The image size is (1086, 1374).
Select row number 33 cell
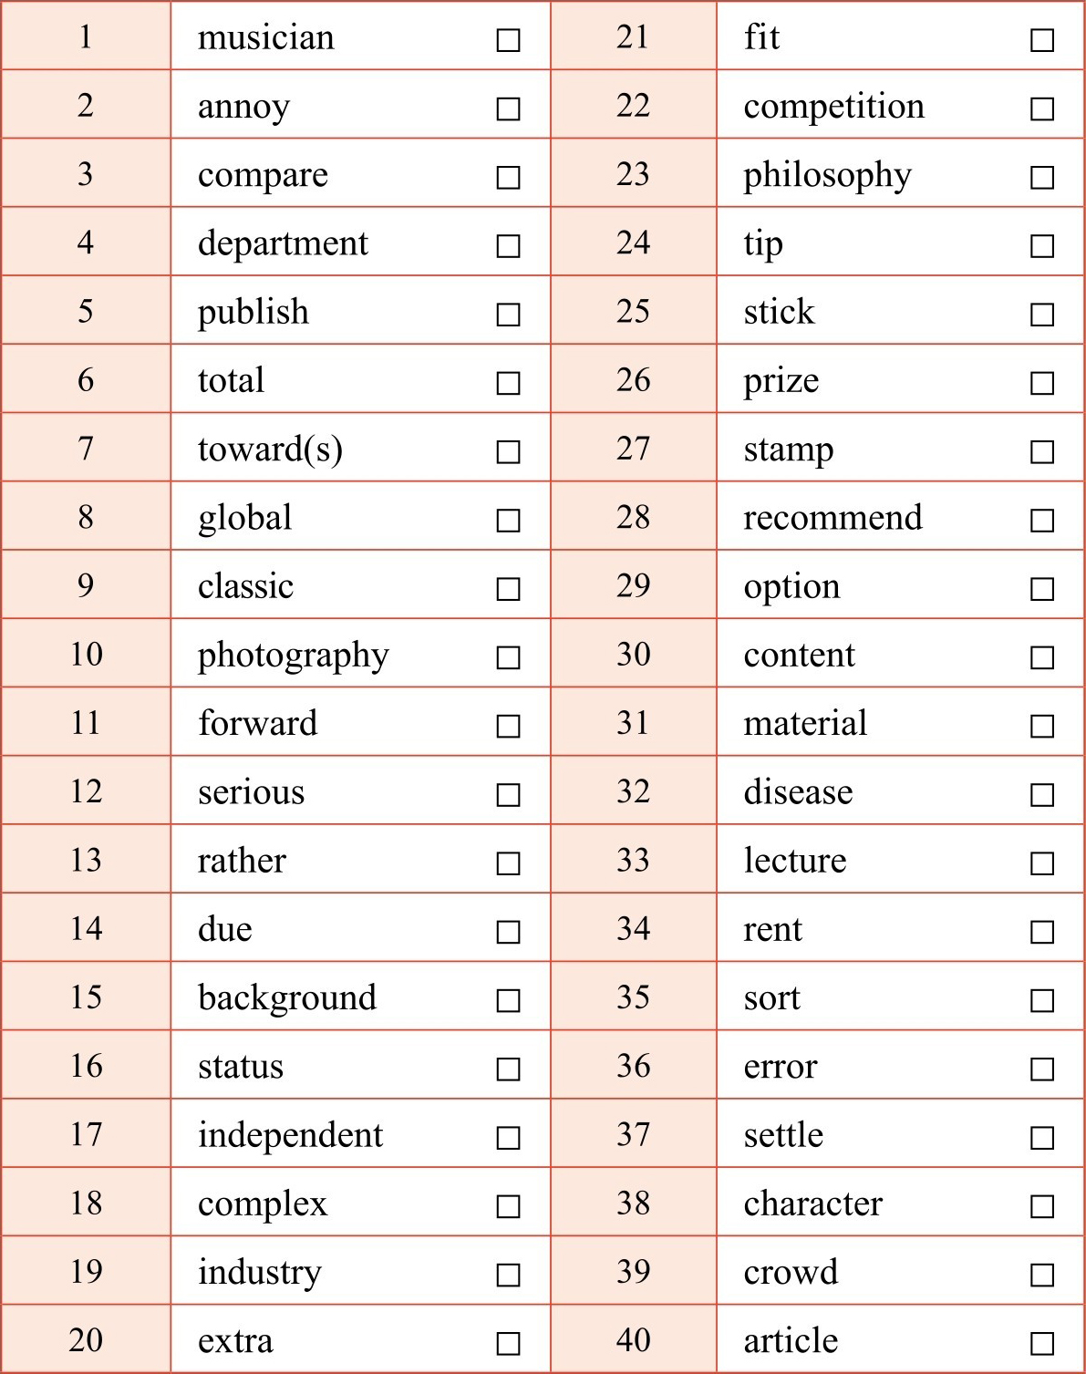[x=633, y=860]
